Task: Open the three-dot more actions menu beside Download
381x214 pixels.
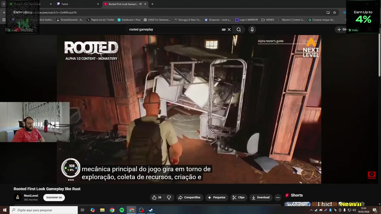Action: click(x=278, y=197)
